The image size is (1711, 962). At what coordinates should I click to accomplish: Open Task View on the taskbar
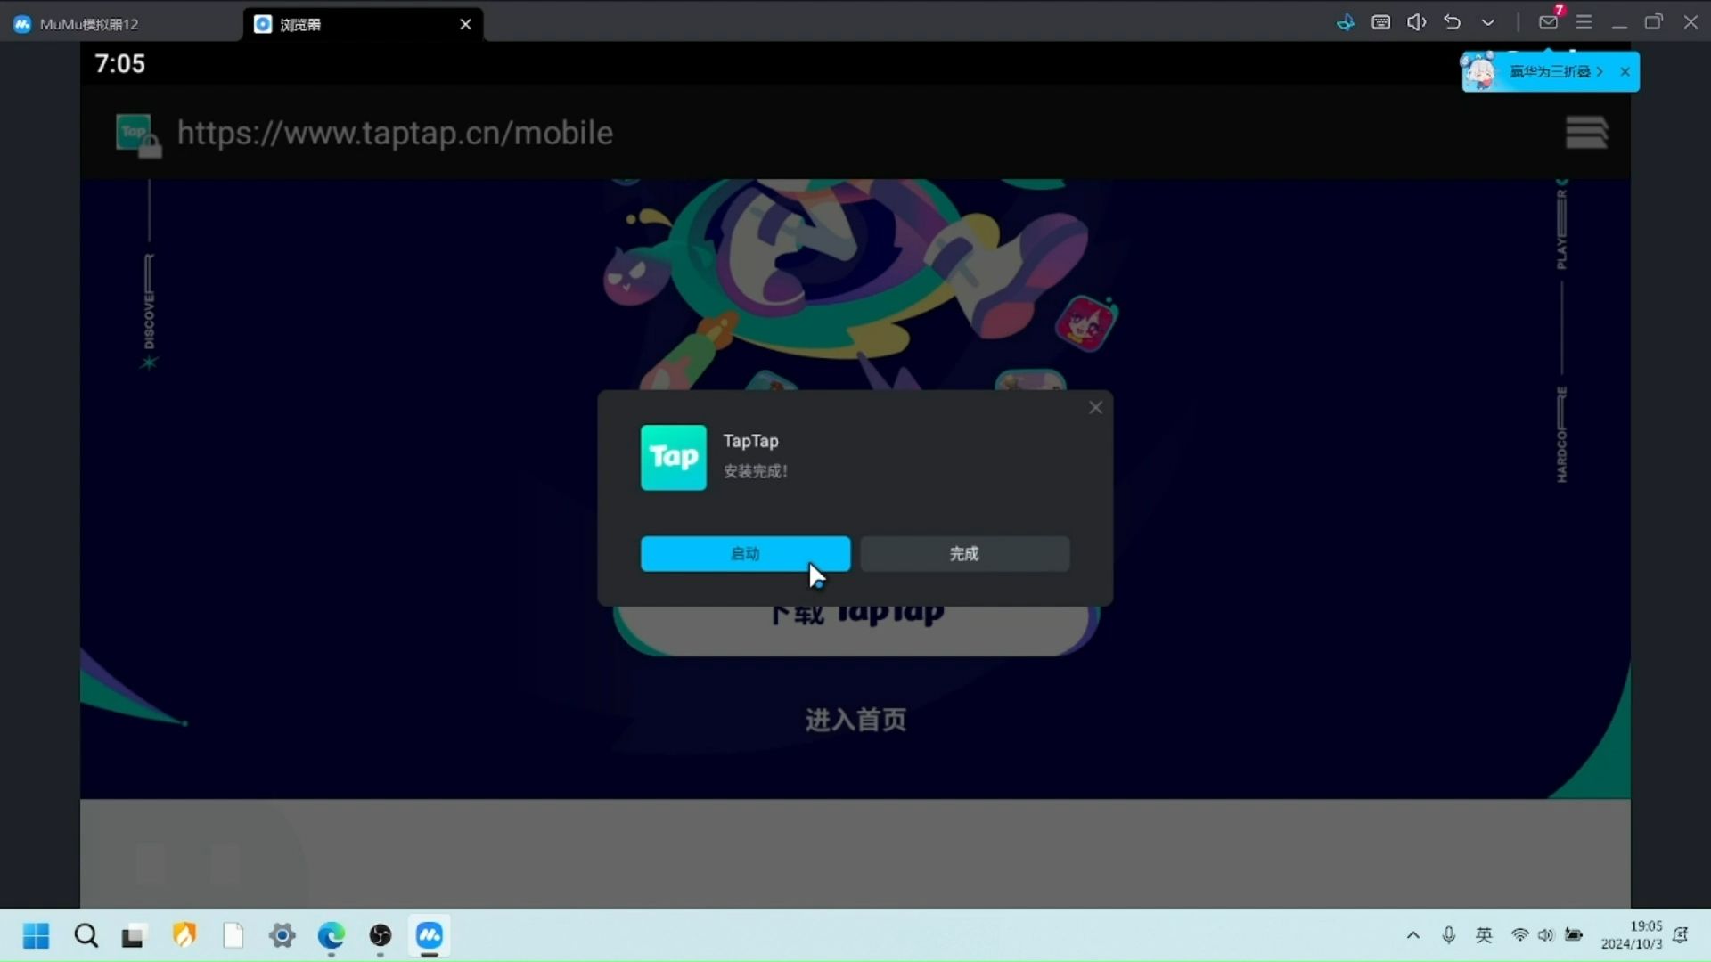[x=133, y=936]
